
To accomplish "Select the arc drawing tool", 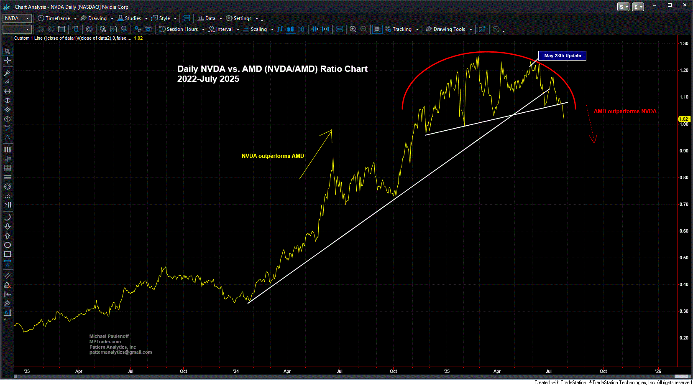I will point(7,217).
